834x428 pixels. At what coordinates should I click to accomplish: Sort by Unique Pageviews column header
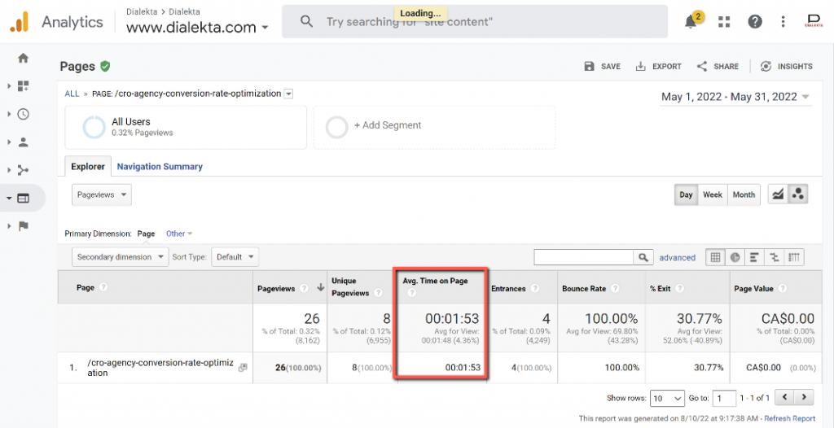point(350,286)
